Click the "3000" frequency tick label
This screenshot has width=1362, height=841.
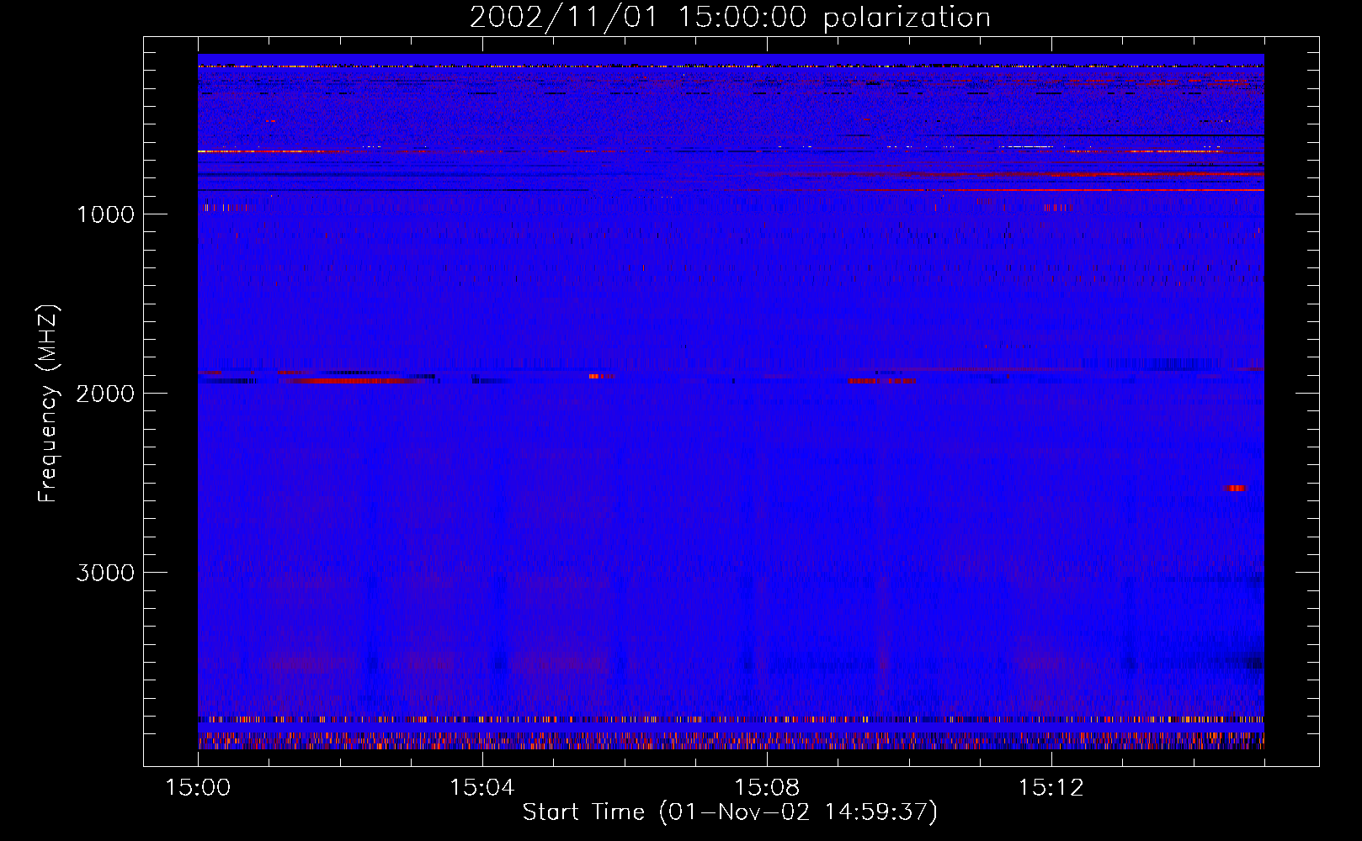[105, 573]
